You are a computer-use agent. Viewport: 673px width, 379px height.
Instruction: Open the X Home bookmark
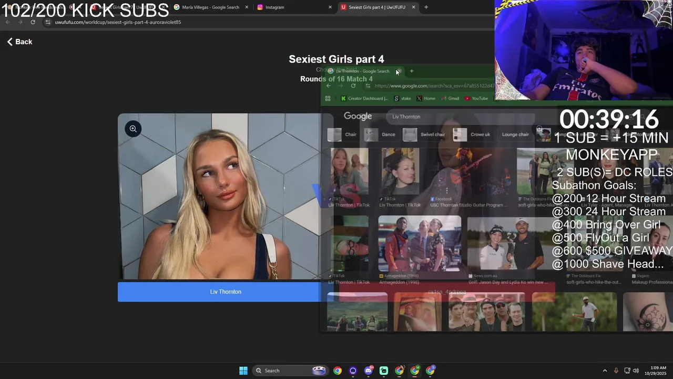pos(426,98)
